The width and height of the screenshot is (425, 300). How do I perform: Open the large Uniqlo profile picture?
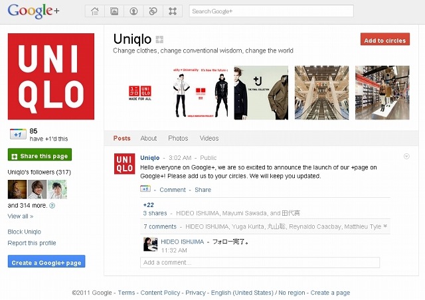[51, 76]
